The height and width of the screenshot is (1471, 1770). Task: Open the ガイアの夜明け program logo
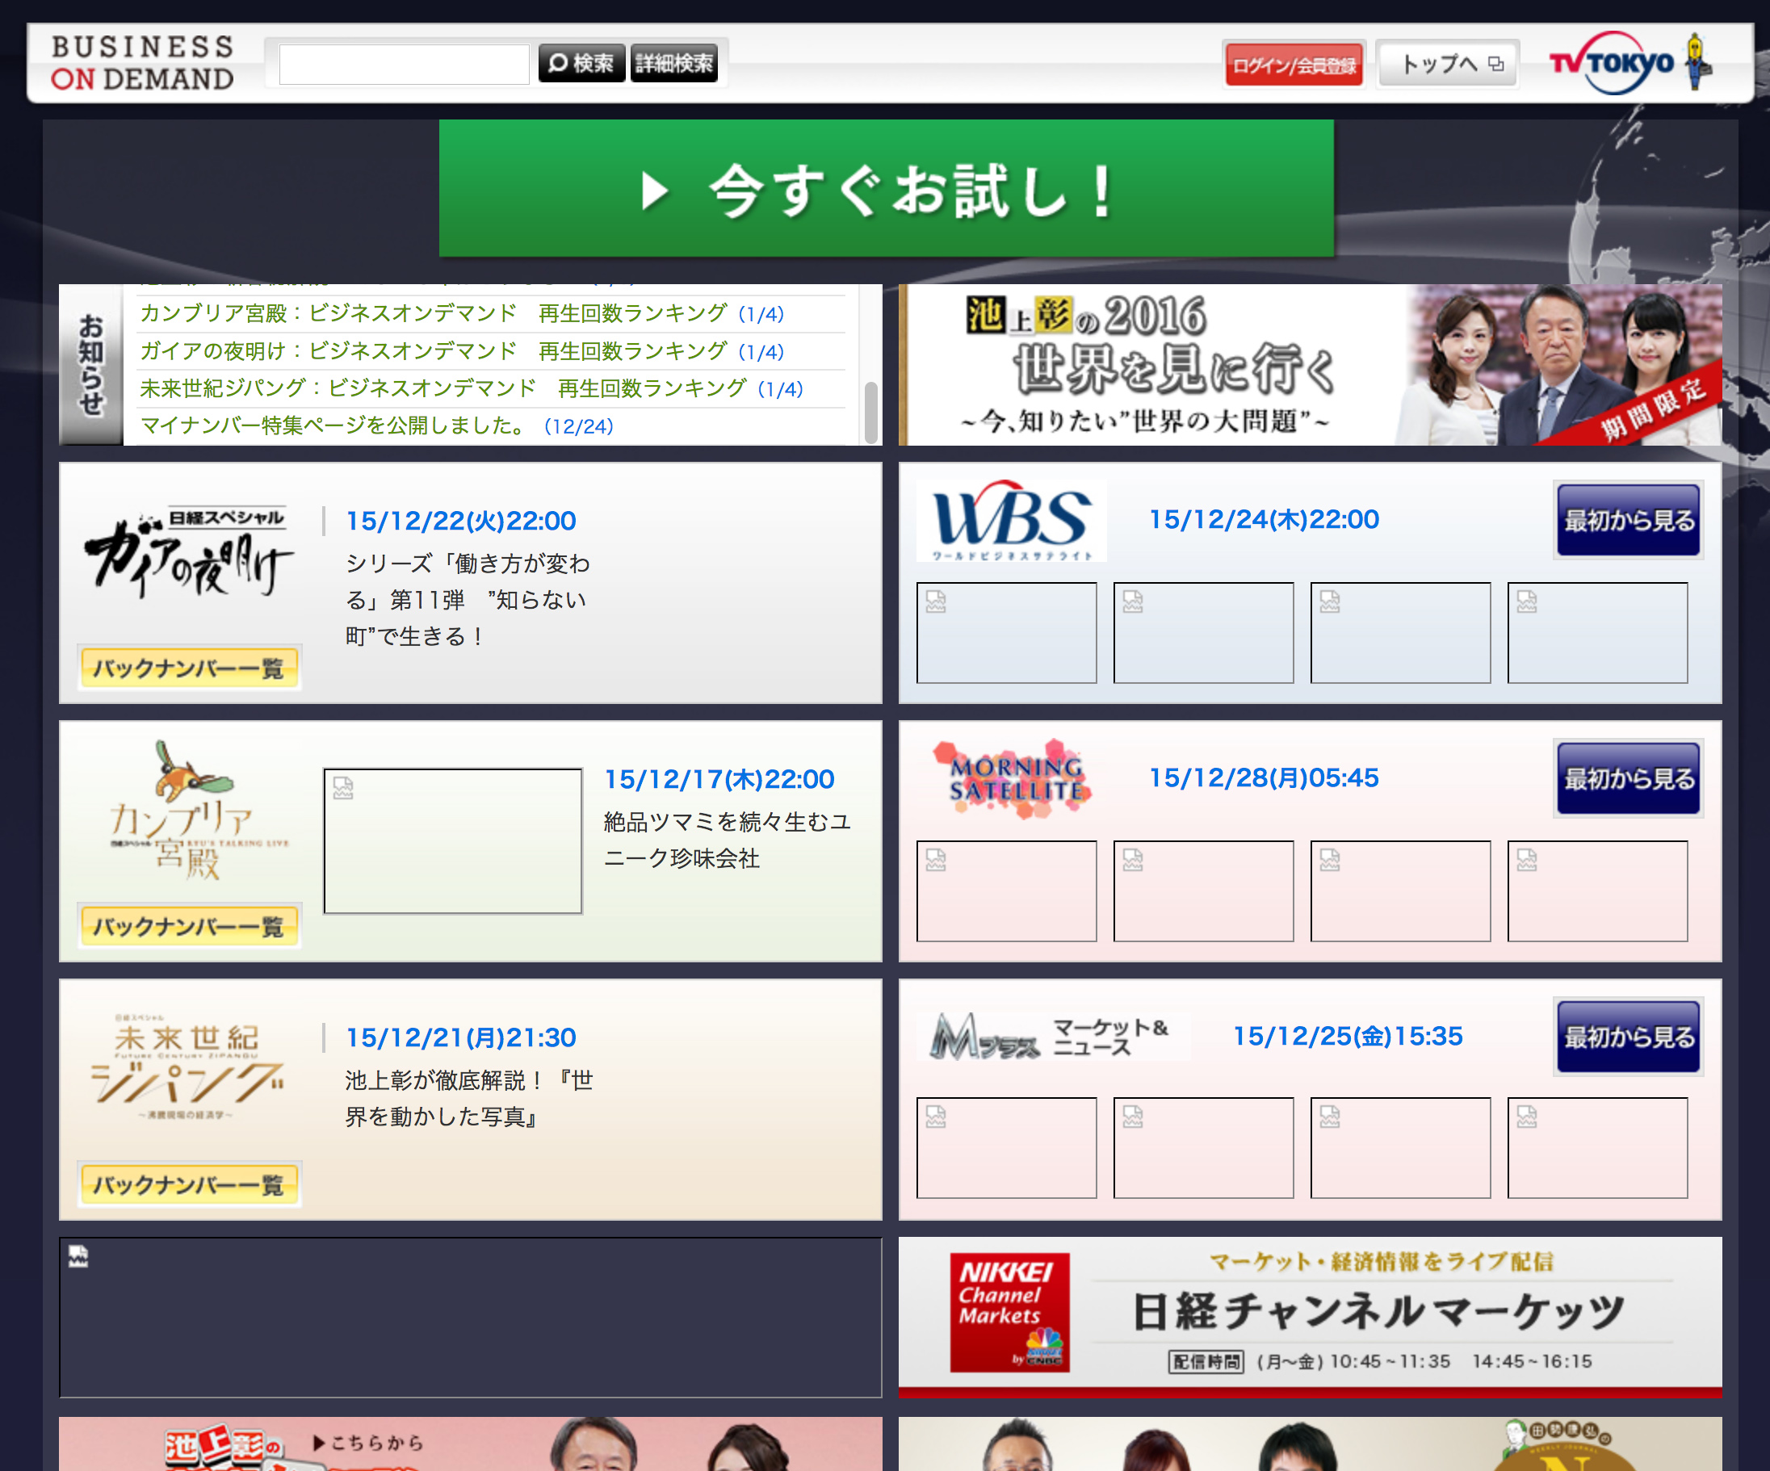click(x=189, y=552)
